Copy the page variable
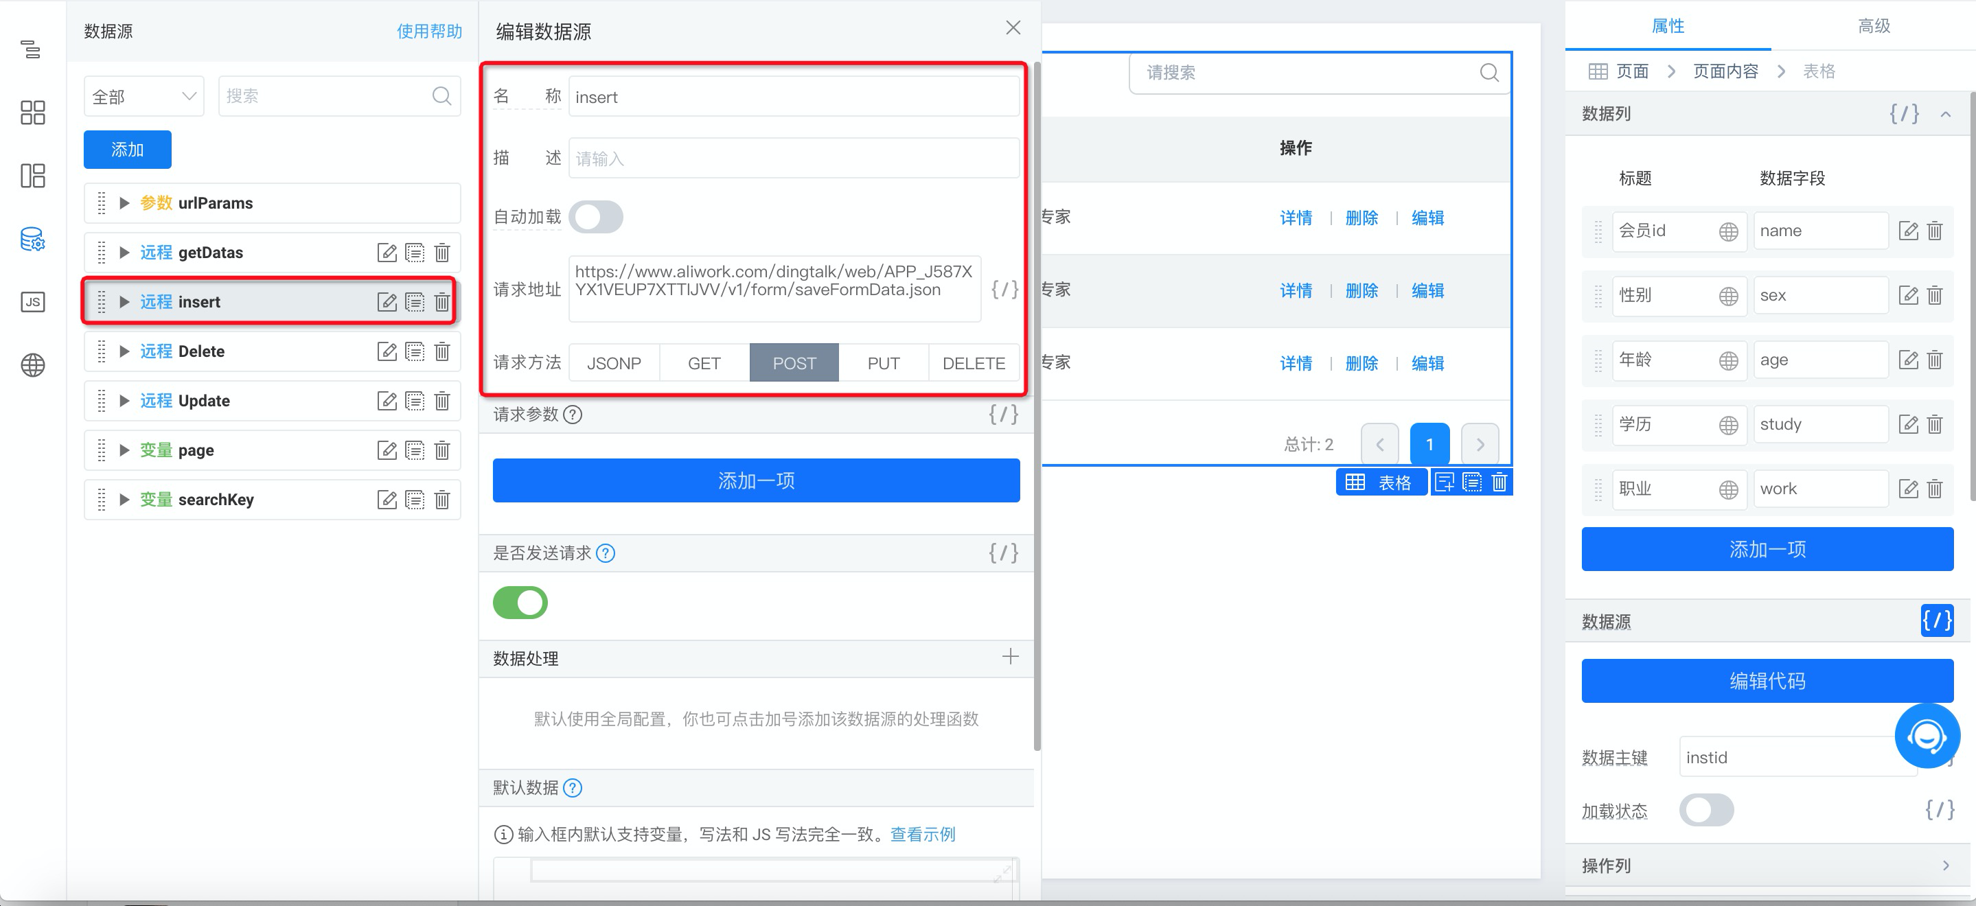1976x906 pixels. (x=415, y=450)
